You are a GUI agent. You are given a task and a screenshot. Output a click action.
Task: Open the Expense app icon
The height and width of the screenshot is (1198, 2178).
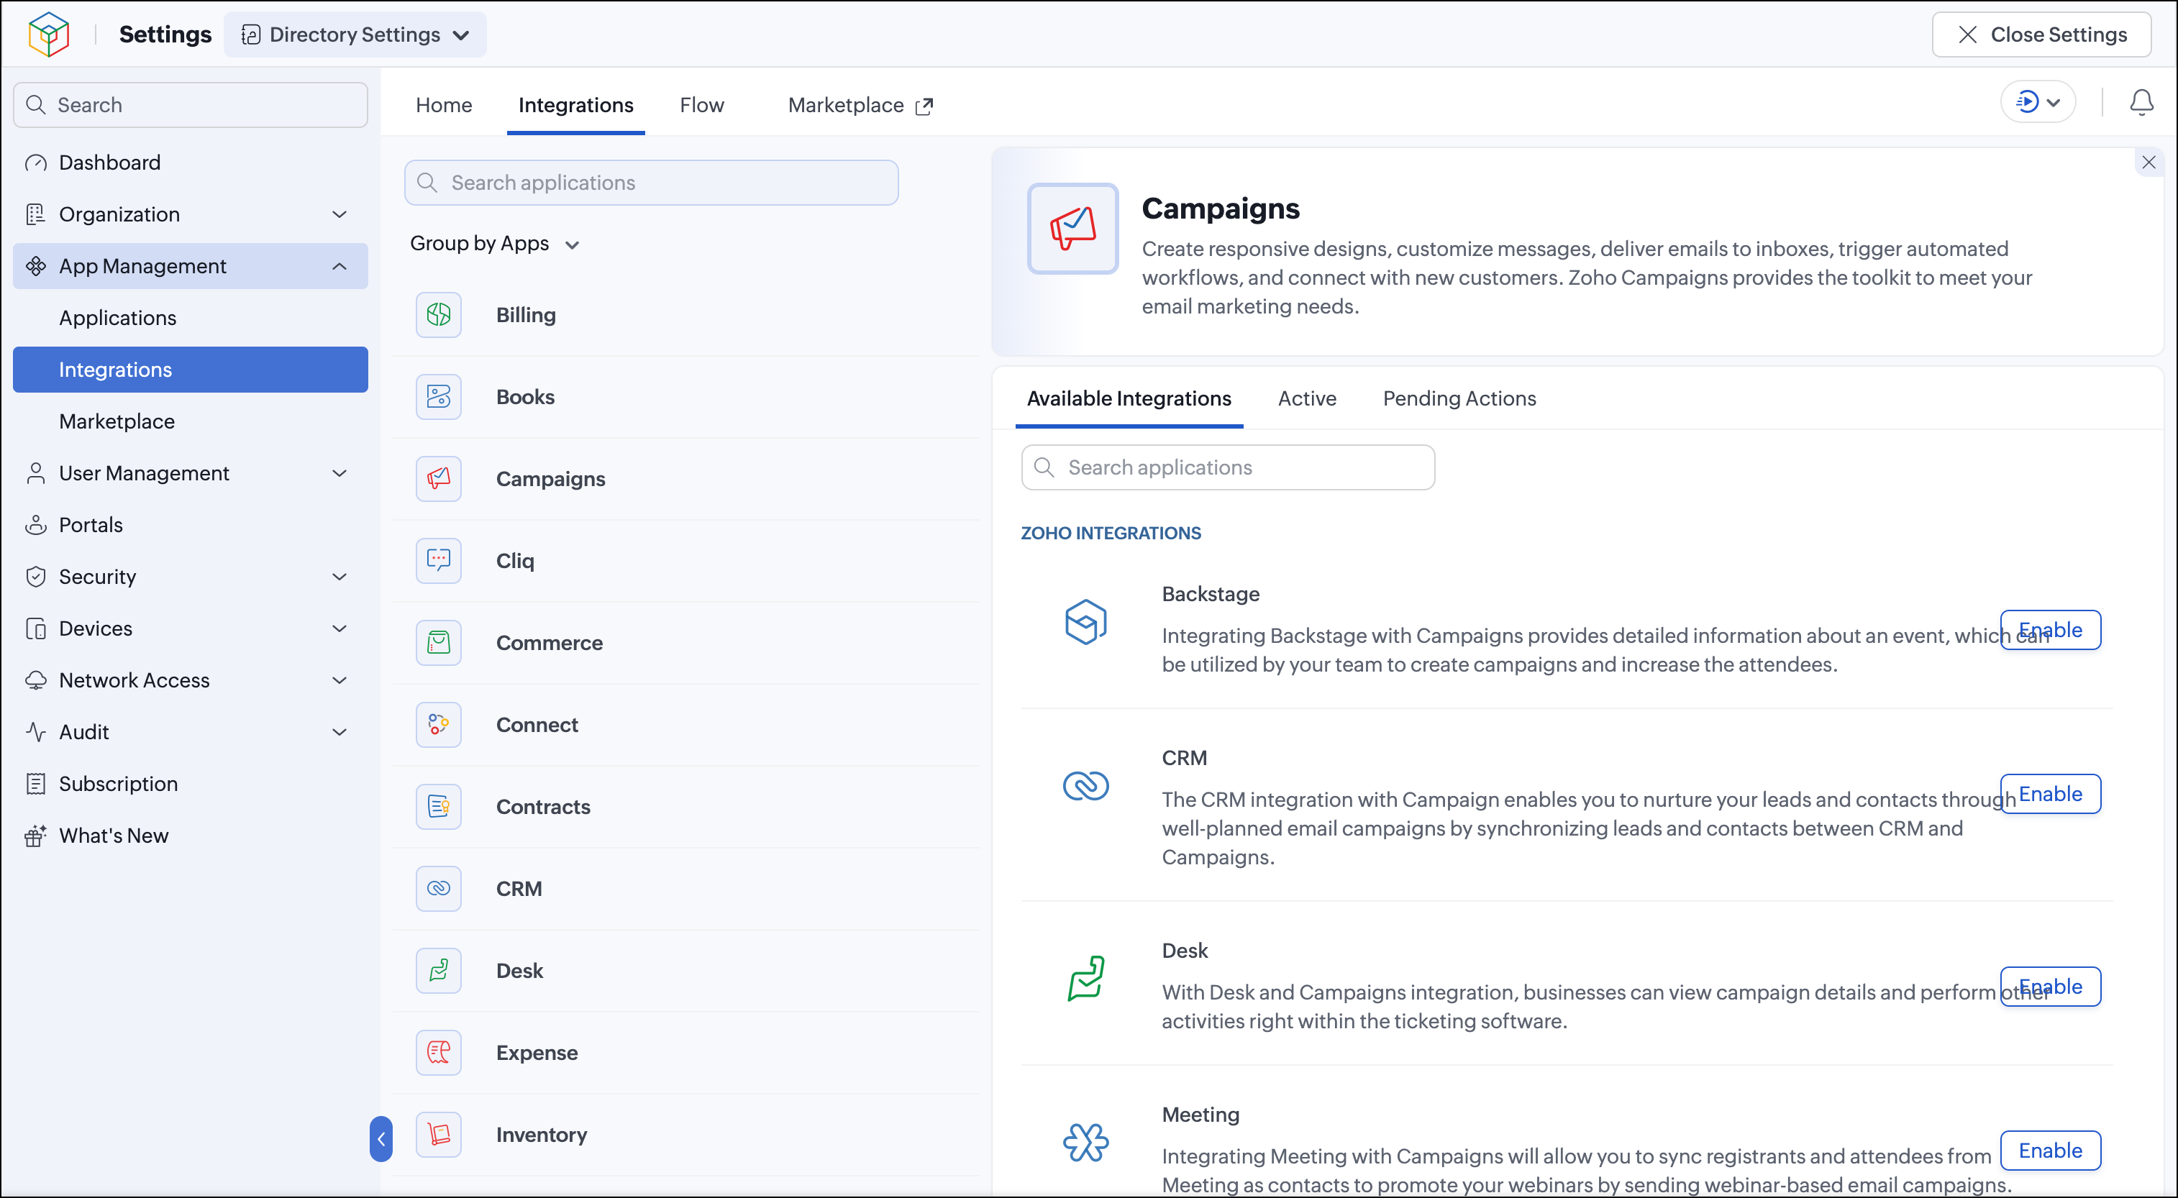438,1053
